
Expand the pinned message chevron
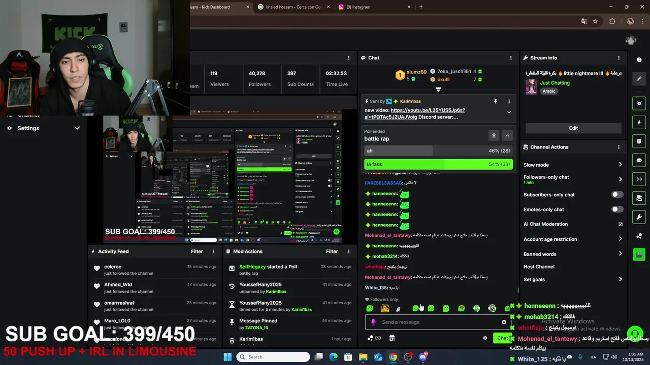[x=509, y=113]
